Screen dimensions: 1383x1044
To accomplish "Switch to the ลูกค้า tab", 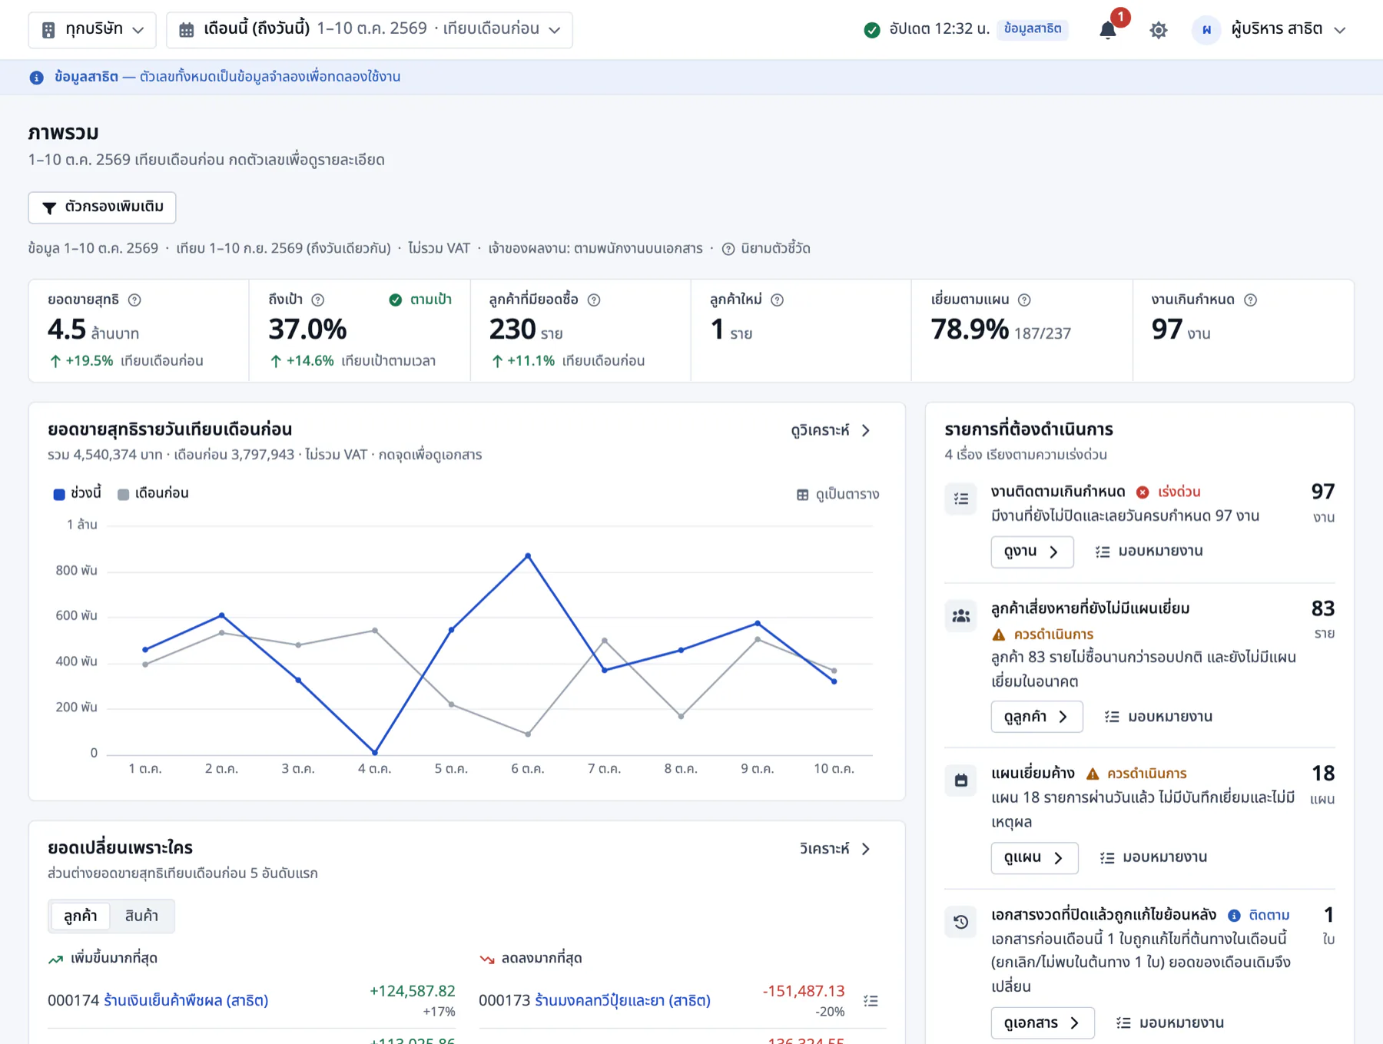I will click(x=81, y=916).
